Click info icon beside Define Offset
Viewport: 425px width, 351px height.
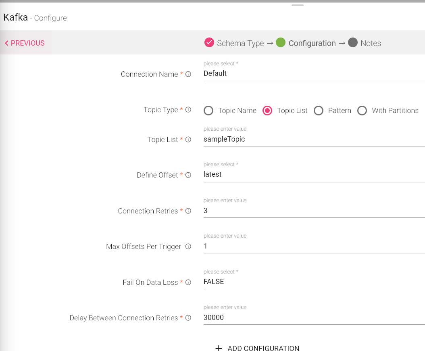pyautogui.click(x=188, y=175)
